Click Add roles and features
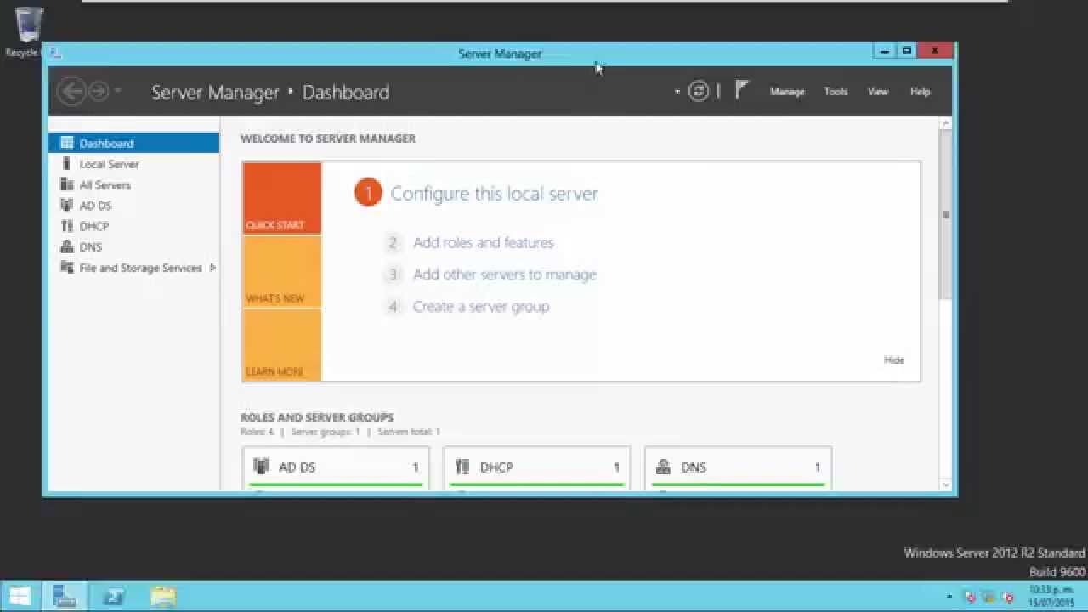This screenshot has height=612, width=1088. (483, 242)
